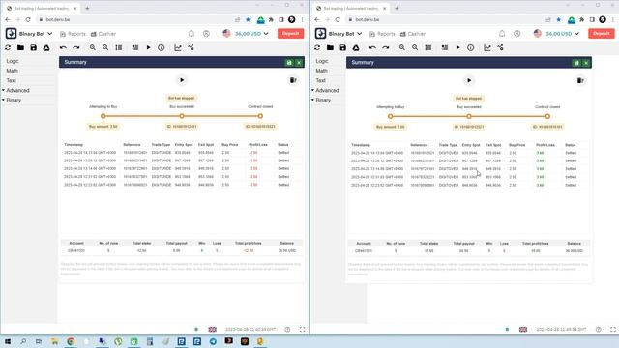Green export button in left Summary header
The image size is (619, 348).
289,62
